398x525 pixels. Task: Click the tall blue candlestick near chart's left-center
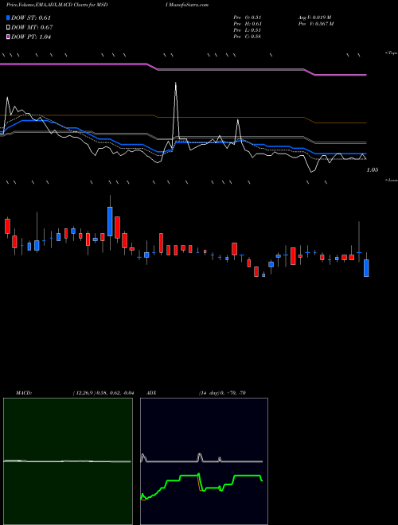point(110,221)
